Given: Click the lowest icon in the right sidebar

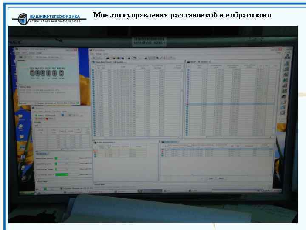Looking at the screenshot, I should pos(283,112).
